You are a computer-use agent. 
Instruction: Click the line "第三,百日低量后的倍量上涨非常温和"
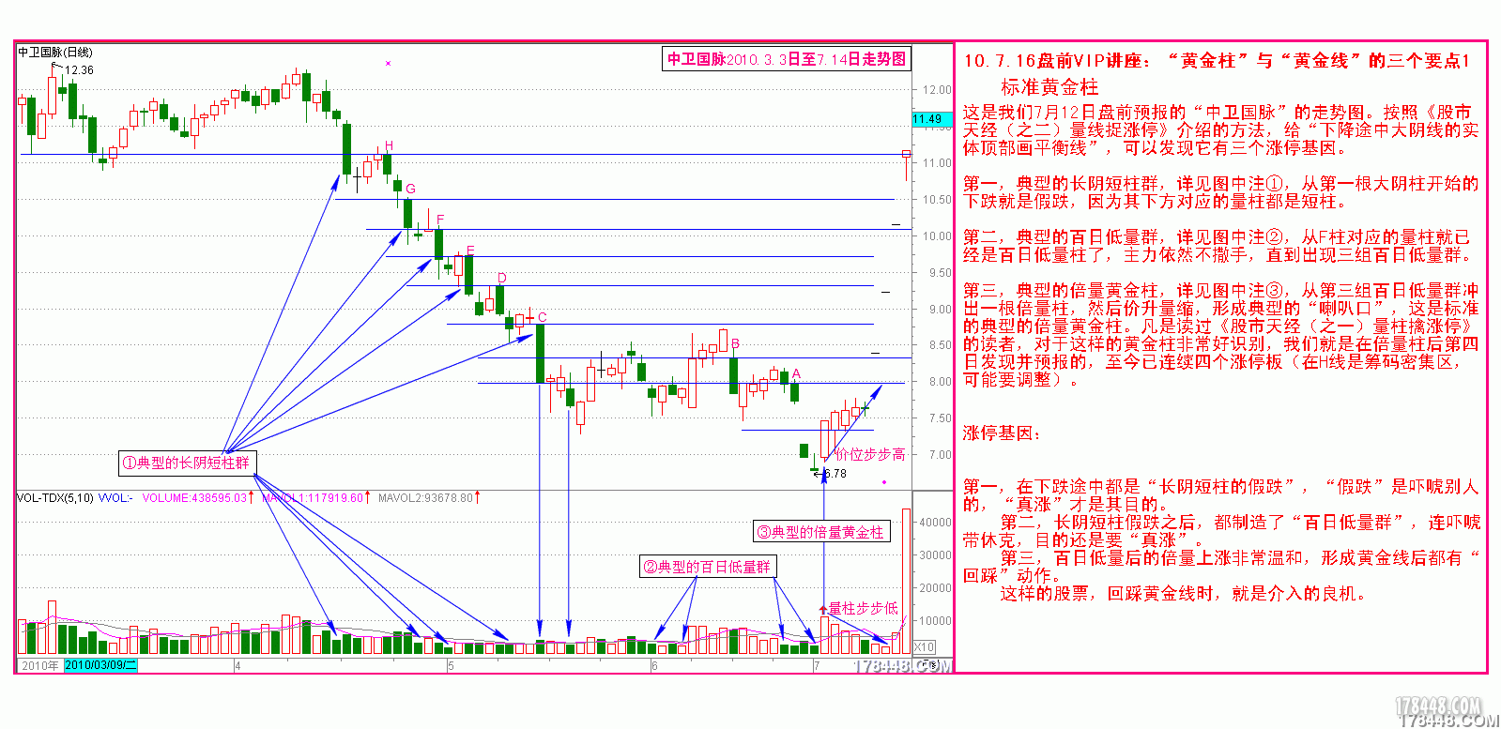(1220, 567)
